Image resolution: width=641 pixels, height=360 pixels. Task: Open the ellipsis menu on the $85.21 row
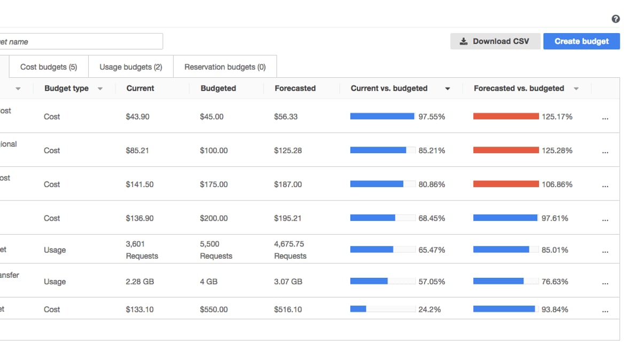click(605, 153)
